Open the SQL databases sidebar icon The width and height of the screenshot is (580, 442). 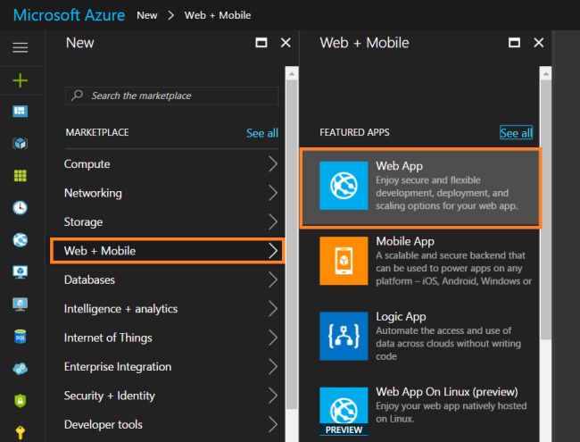20,336
